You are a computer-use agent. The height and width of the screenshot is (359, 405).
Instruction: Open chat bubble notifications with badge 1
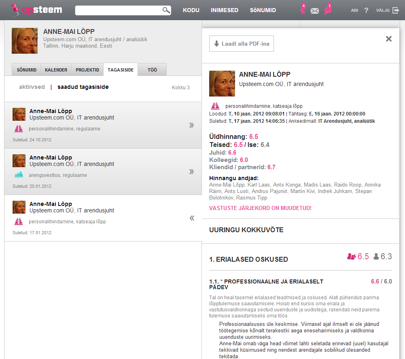point(328,9)
